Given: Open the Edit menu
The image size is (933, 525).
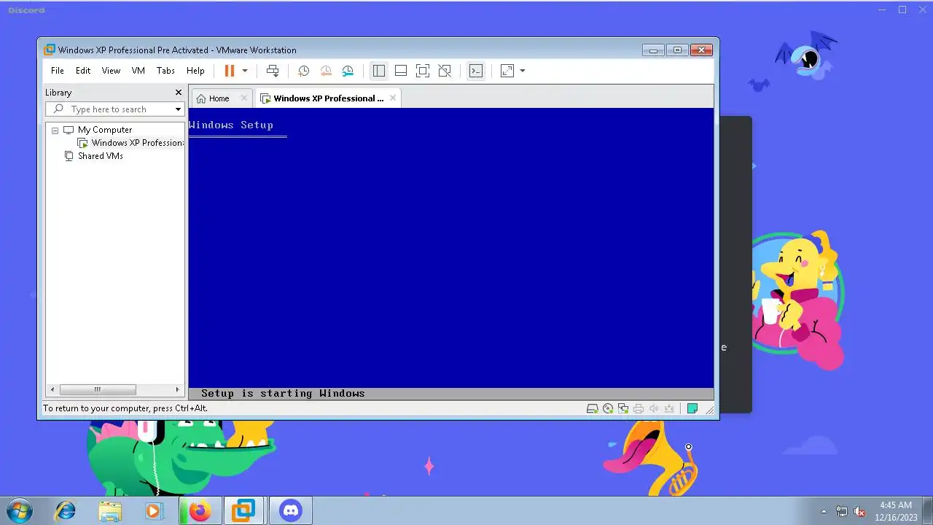Looking at the screenshot, I should click(x=83, y=71).
